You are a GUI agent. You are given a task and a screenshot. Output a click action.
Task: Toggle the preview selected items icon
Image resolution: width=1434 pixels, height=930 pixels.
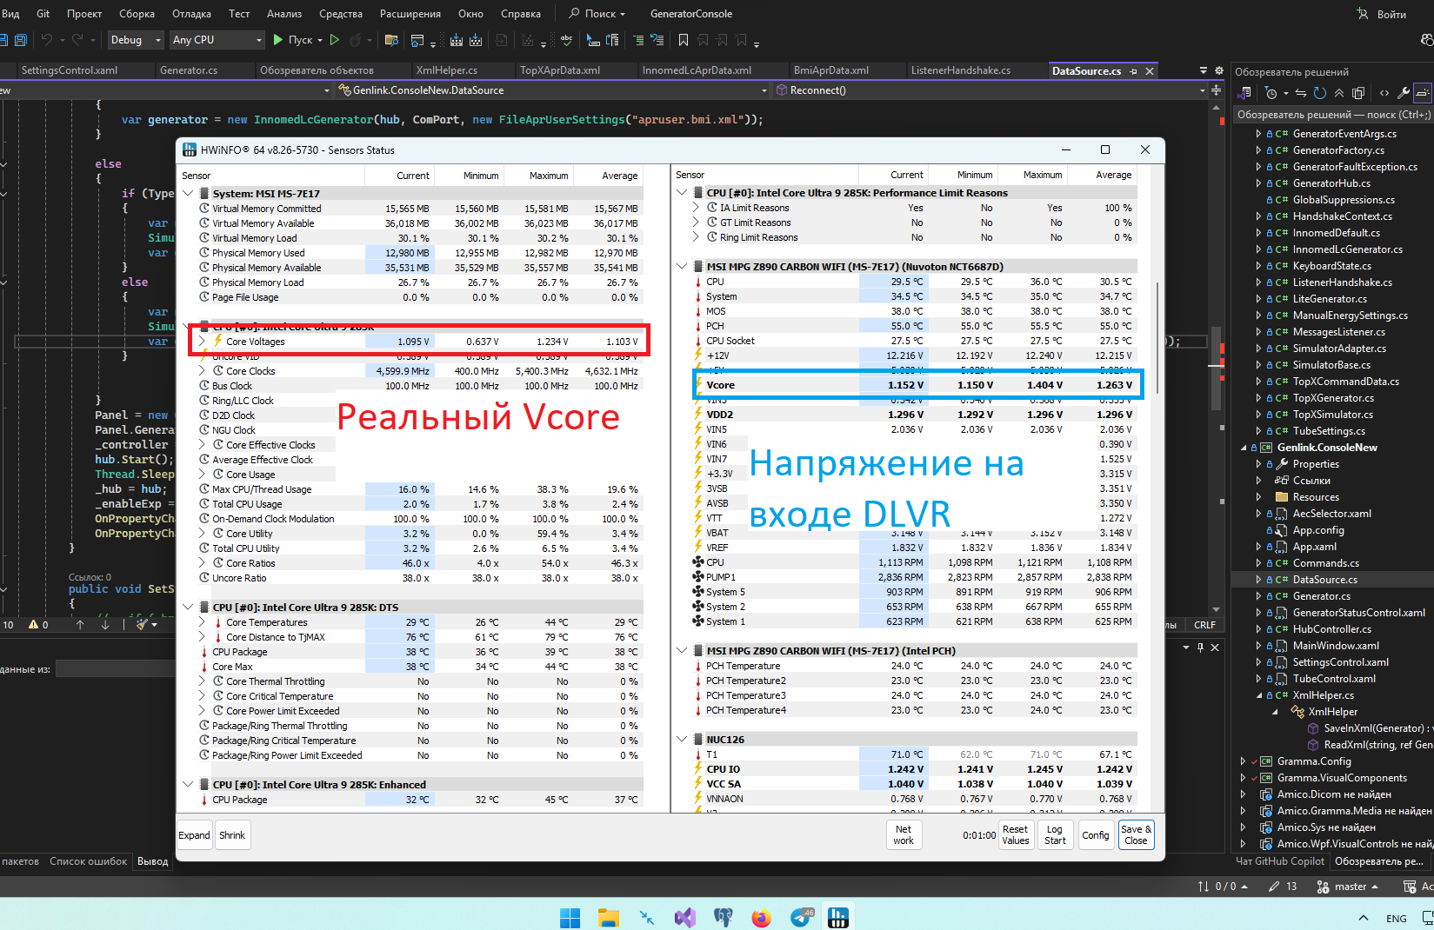[x=1423, y=93]
